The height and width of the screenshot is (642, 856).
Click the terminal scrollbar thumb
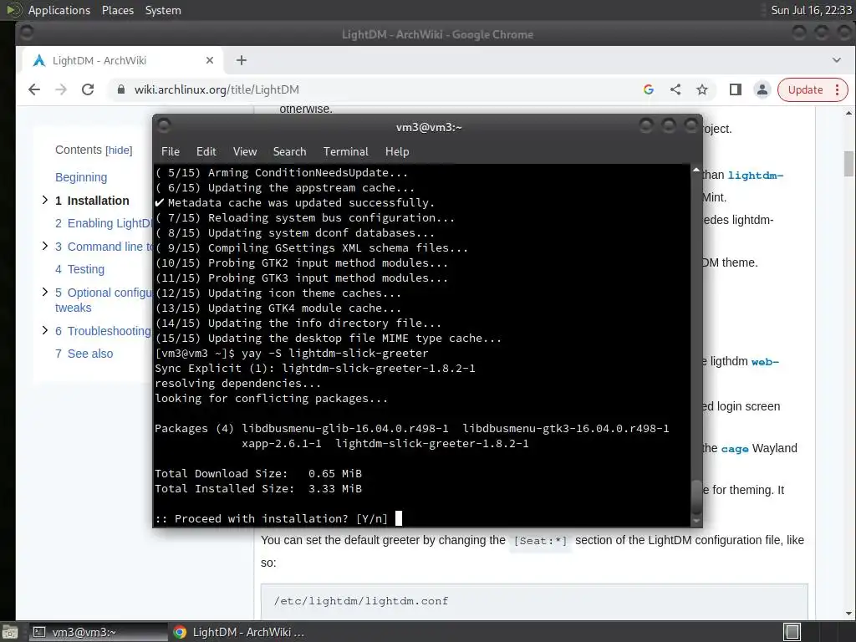[696, 496]
